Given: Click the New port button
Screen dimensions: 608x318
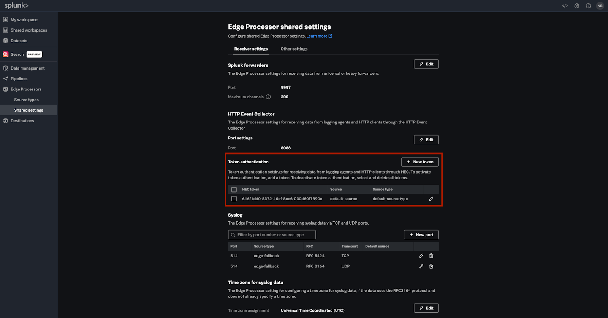Looking at the screenshot, I should [x=421, y=235].
